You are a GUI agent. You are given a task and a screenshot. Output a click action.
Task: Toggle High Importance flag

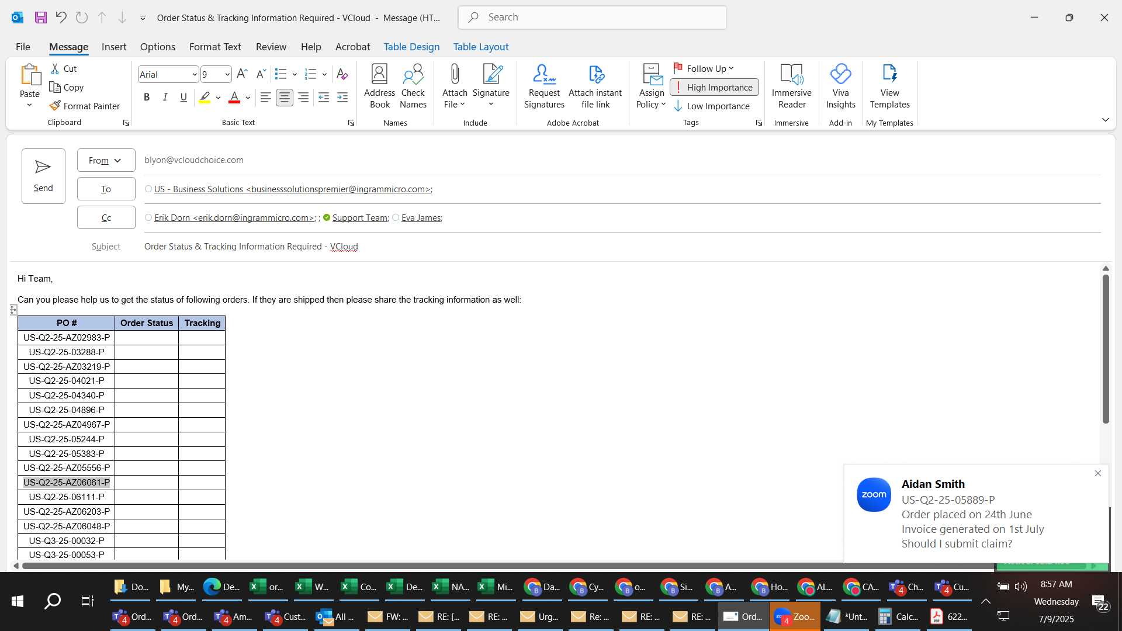pos(714,87)
